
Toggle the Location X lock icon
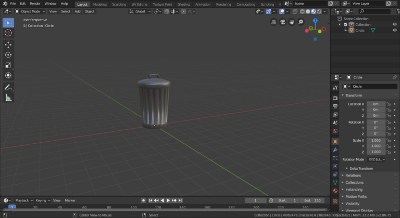tap(389, 104)
